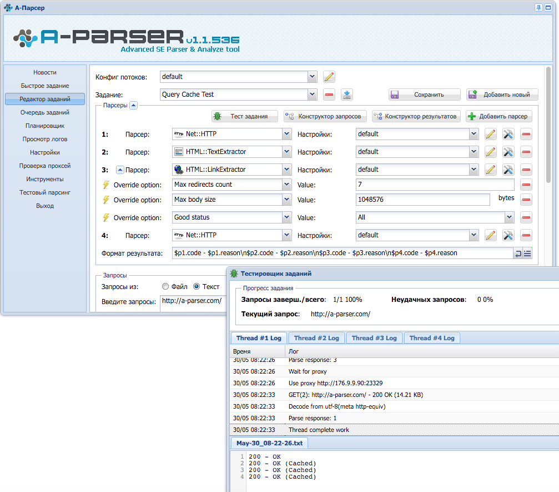Edit settings of parser 4 Net::HTTP

pos(491,235)
